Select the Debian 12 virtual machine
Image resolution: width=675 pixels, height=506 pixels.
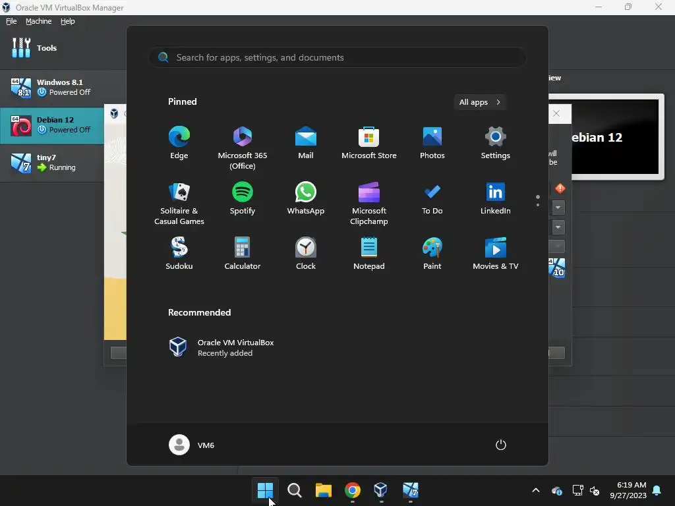pyautogui.click(x=51, y=125)
